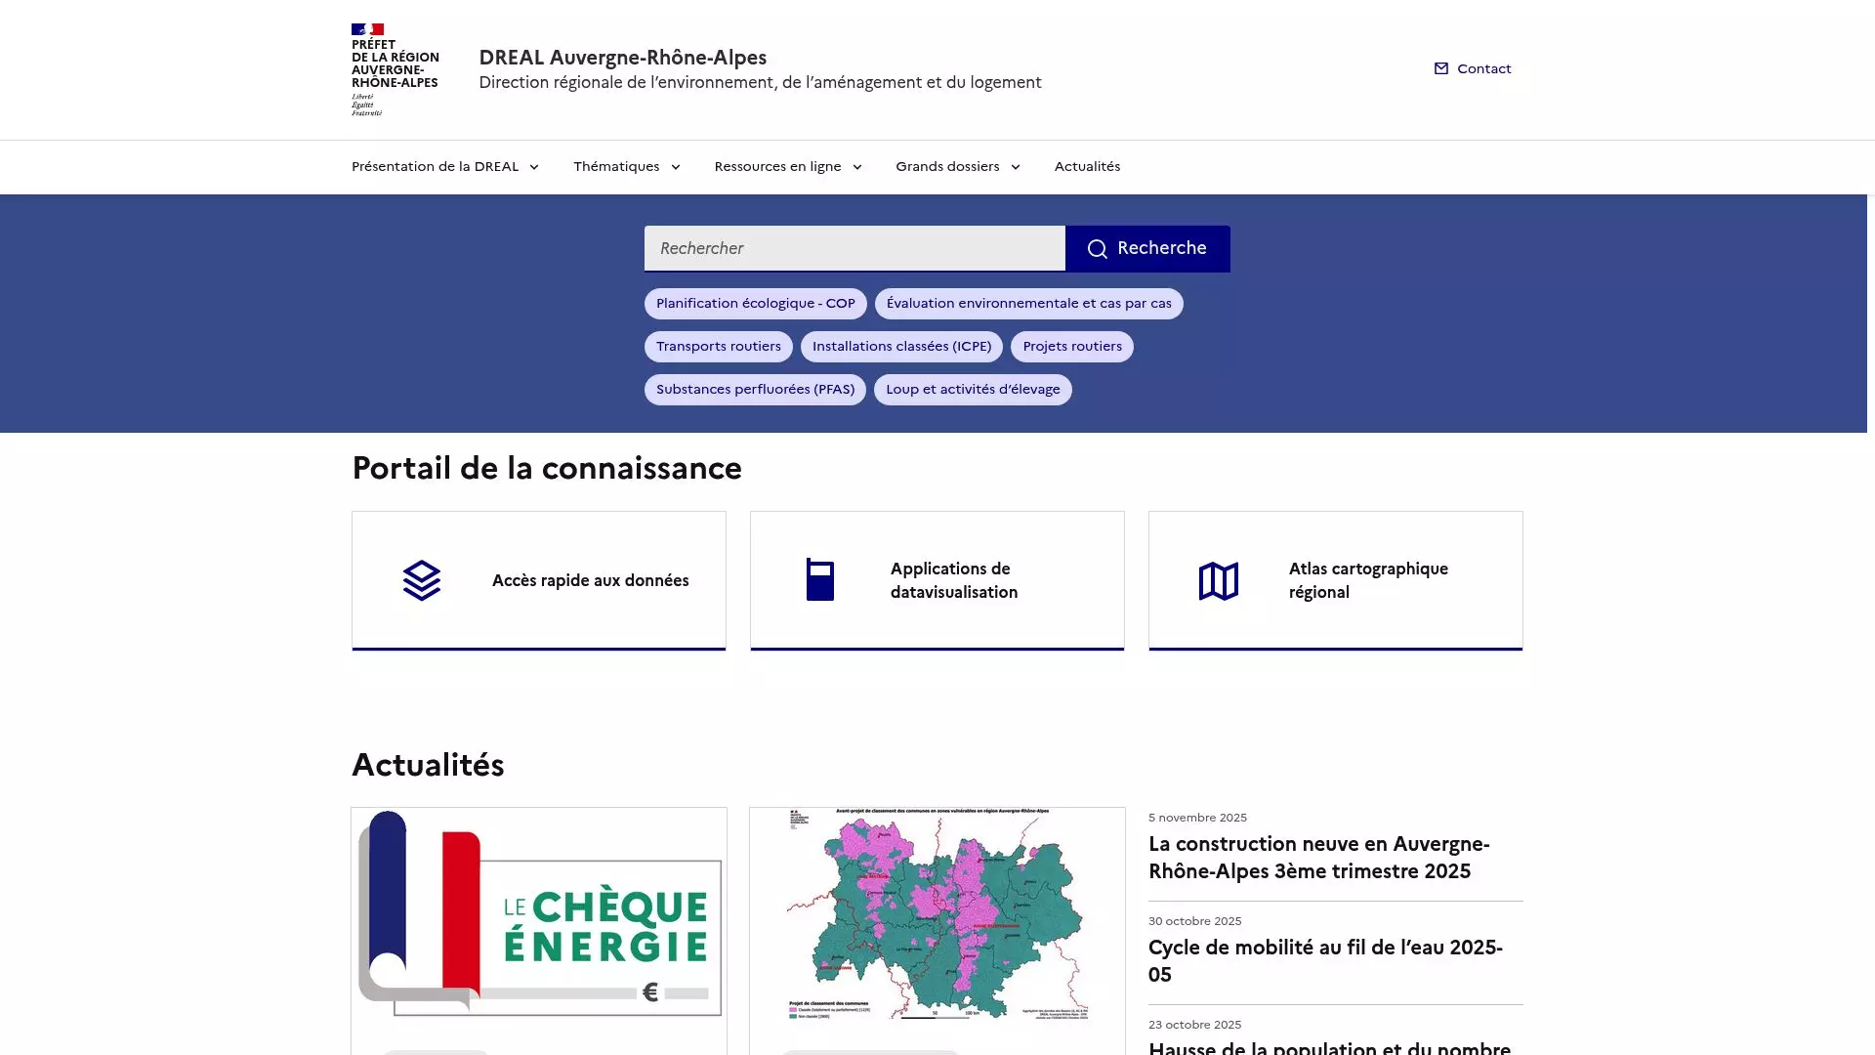Click the Préfet de région logo
The image size is (1875, 1055).
pyautogui.click(x=395, y=69)
